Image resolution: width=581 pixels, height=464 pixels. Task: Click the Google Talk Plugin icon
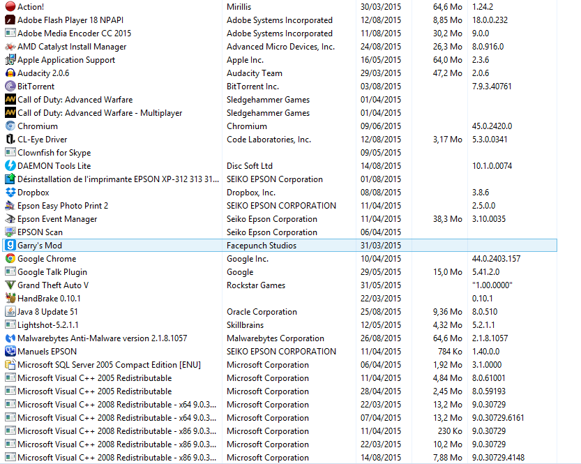coord(10,271)
